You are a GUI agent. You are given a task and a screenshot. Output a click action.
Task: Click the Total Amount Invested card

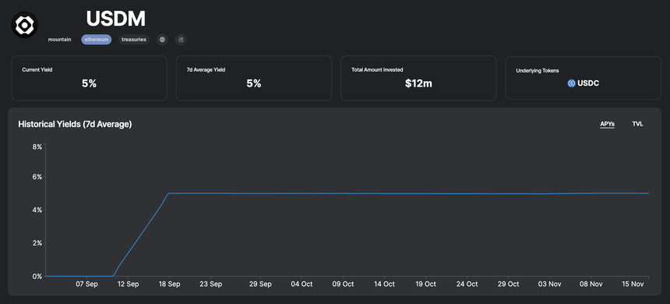pos(419,78)
